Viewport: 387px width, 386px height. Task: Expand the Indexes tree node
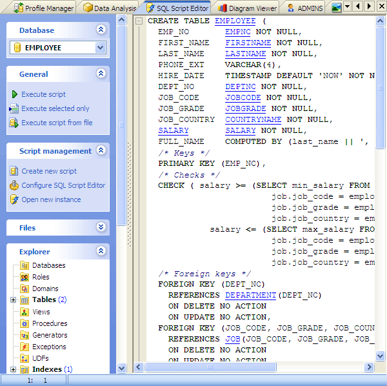coord(14,370)
